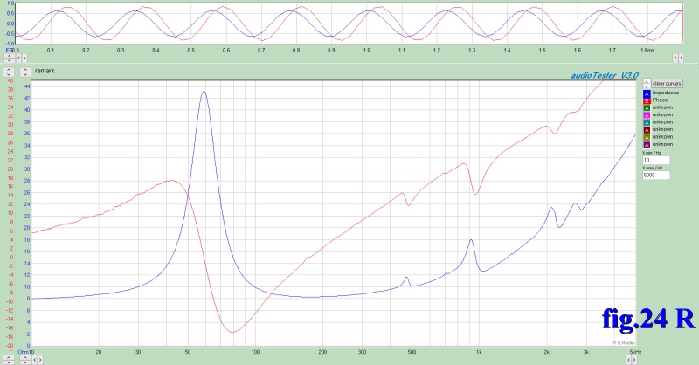Click the left stepper beside remark

[x=7, y=70]
